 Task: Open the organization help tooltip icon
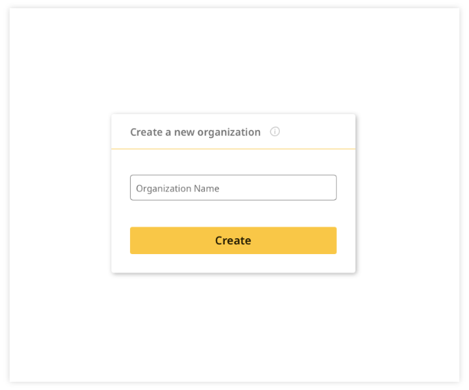coord(274,131)
